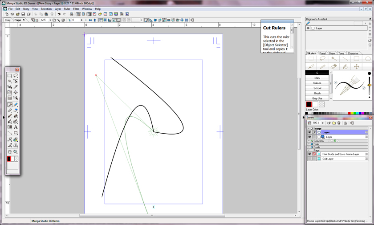Screen dimensions: 374x225
Task: Click the trash icon in Layers panel
Action: pos(339,123)
